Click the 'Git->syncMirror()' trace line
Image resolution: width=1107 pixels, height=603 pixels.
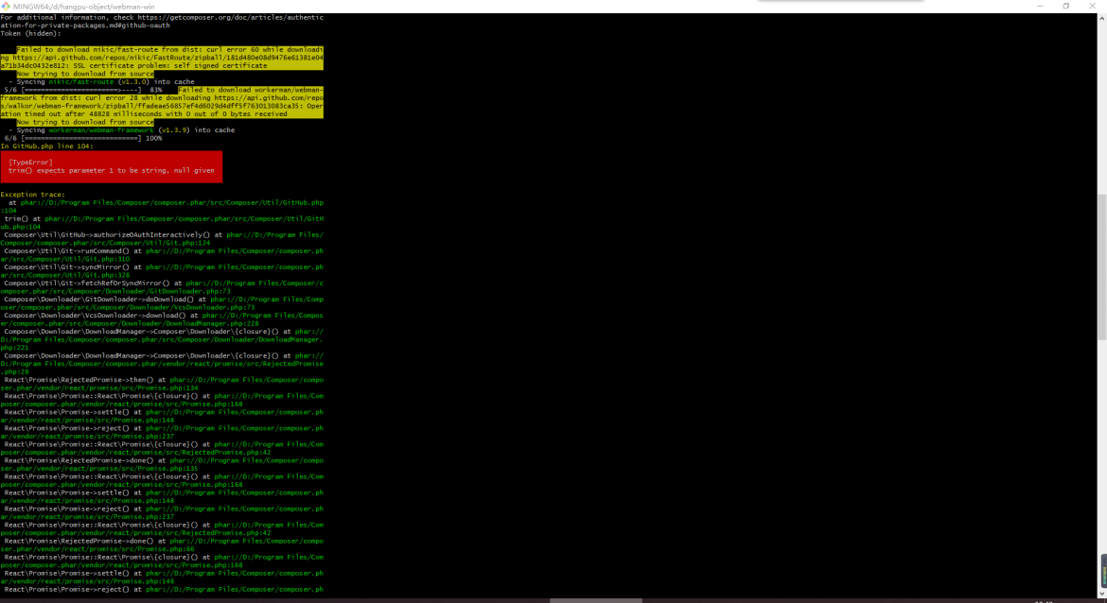tap(162, 271)
